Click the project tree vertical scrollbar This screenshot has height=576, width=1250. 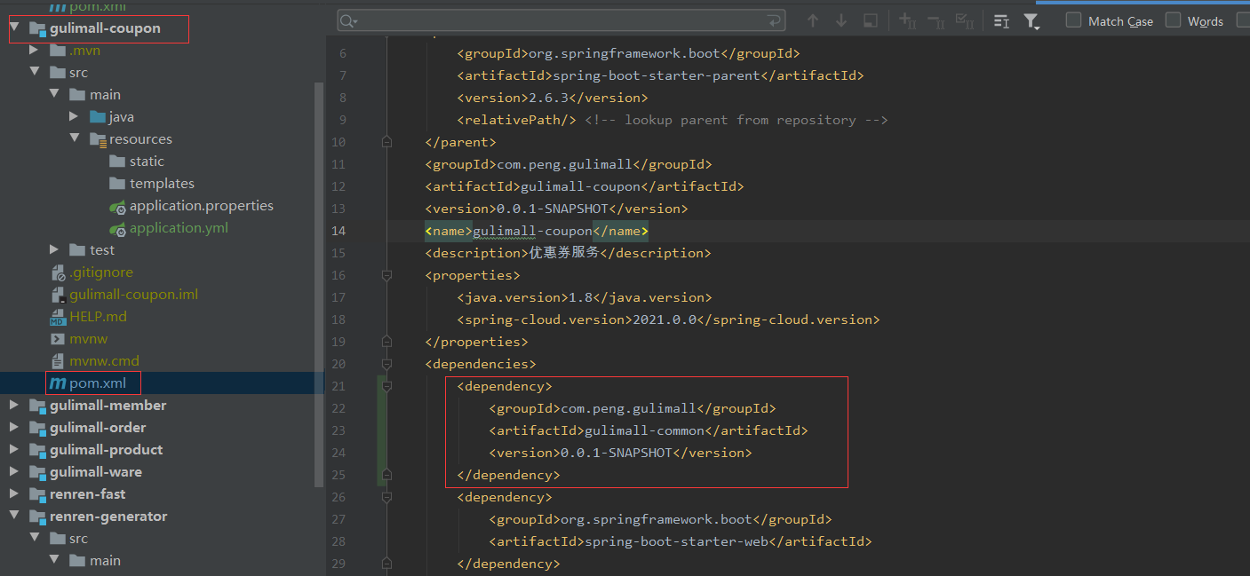click(x=320, y=284)
